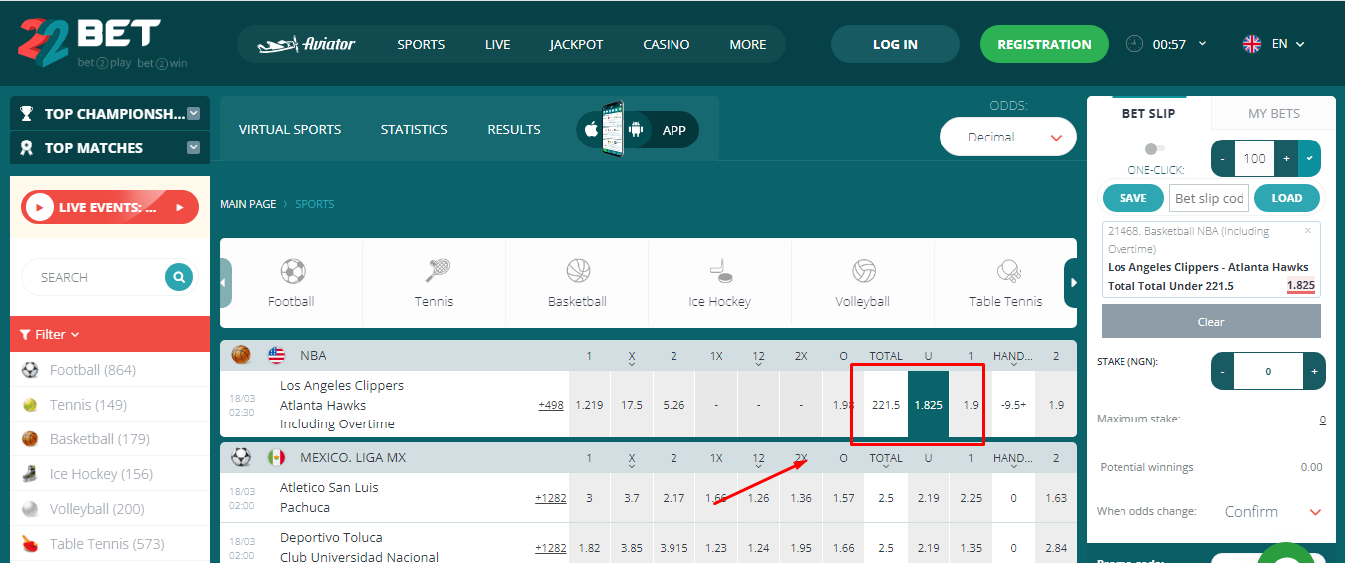Click the Top Matches ribbon icon

(x=27, y=148)
